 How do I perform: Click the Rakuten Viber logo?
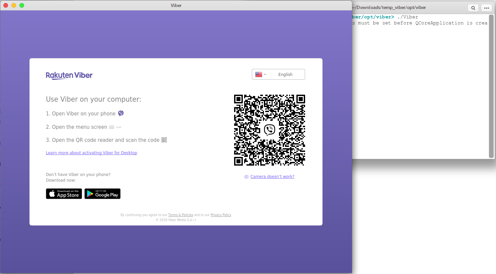pyautogui.click(x=69, y=75)
